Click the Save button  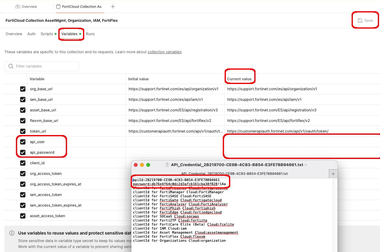365,21
